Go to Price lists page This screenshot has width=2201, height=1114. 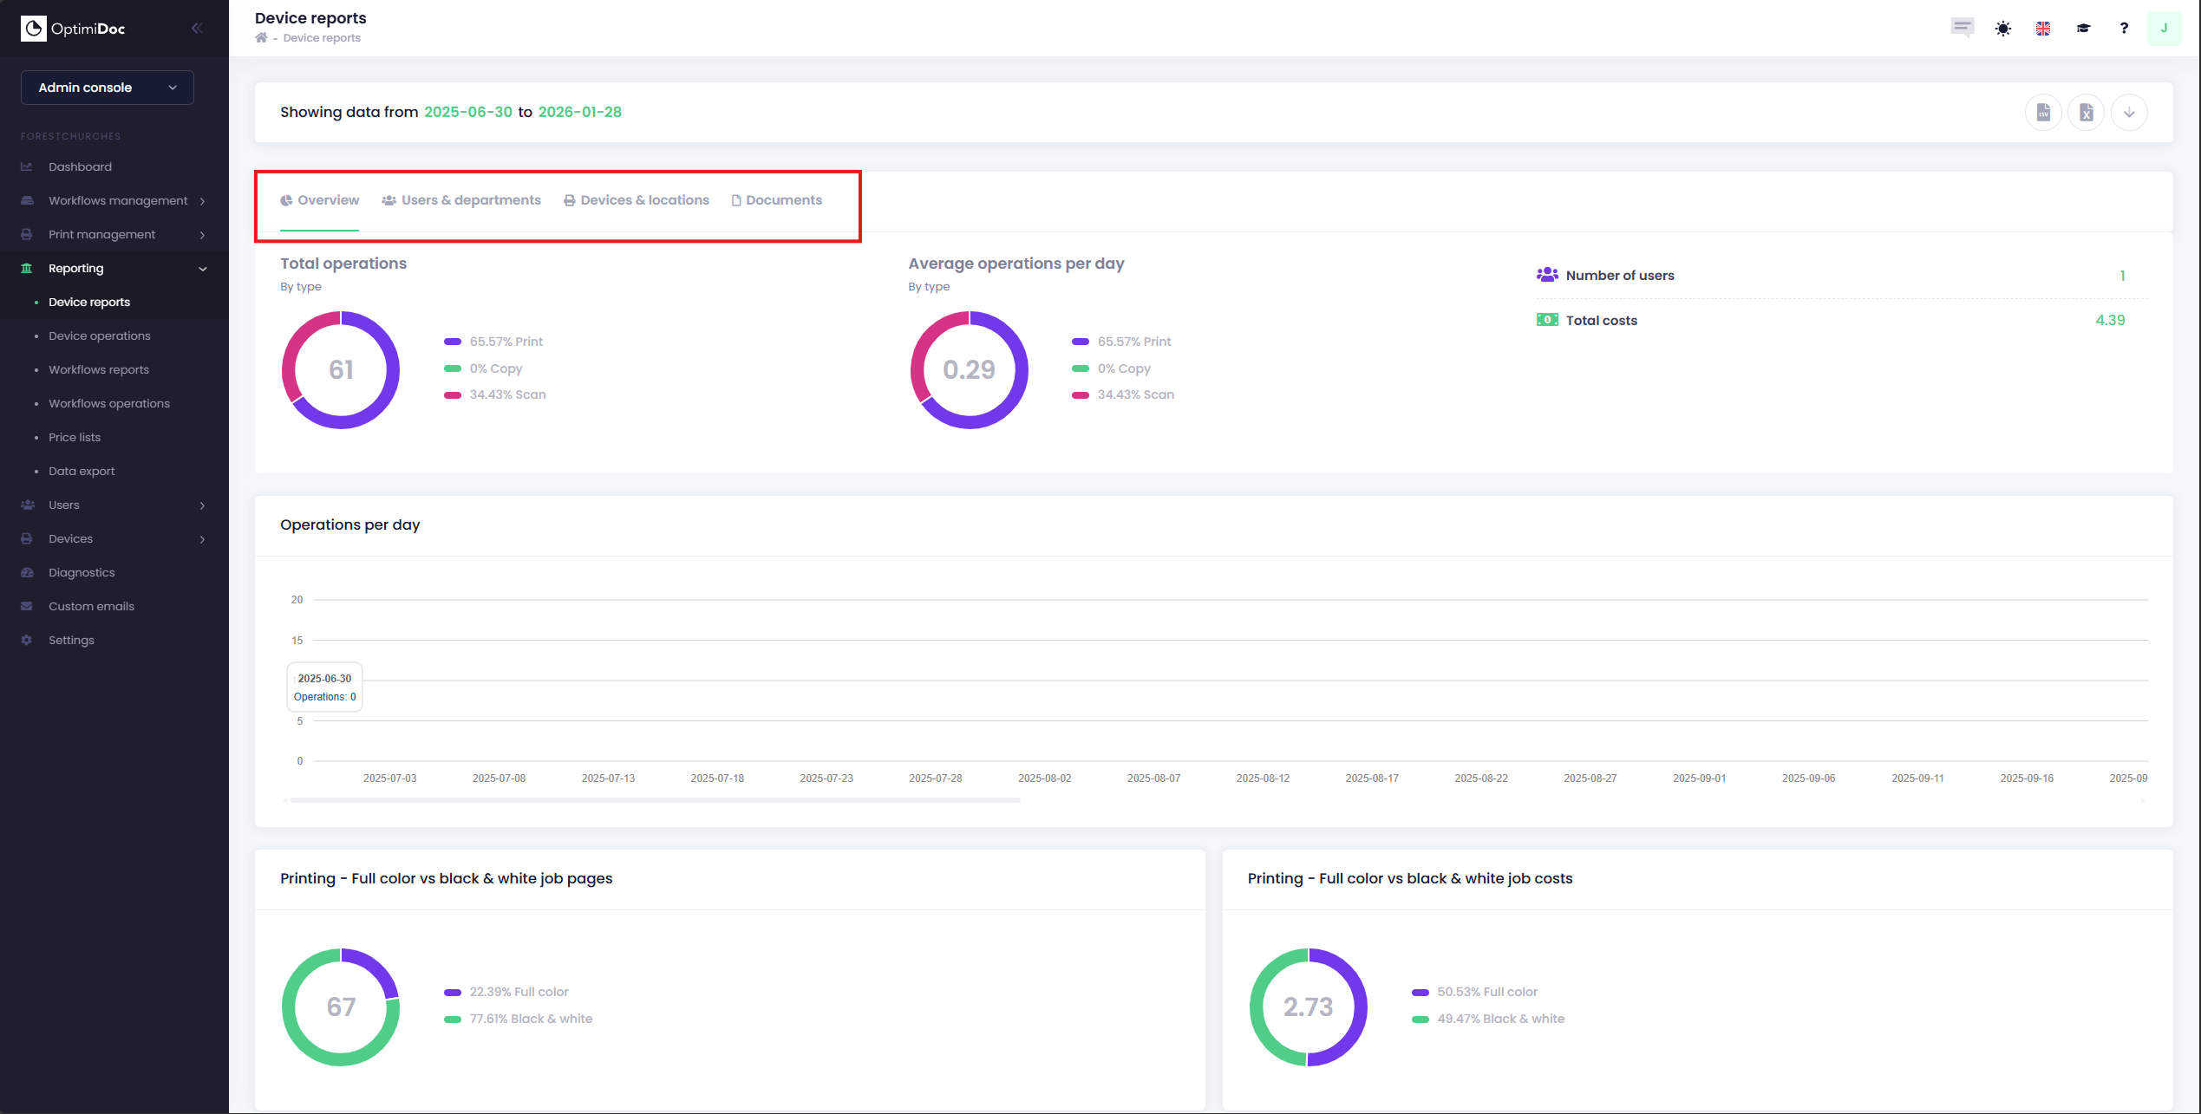tap(75, 437)
